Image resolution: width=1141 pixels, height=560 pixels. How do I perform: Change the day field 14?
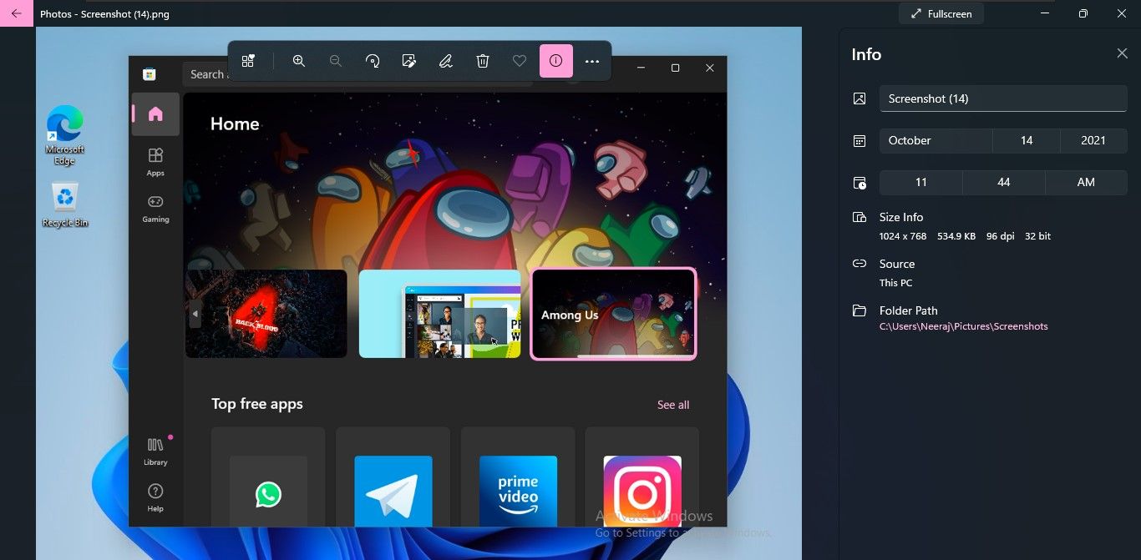point(1027,140)
